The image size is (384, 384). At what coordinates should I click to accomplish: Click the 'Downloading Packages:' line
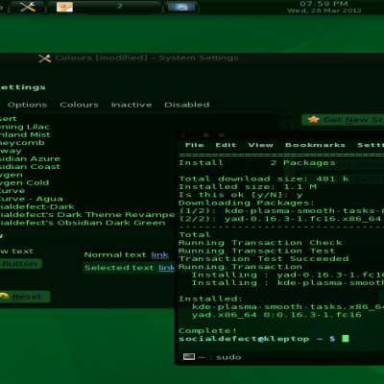[247, 203]
